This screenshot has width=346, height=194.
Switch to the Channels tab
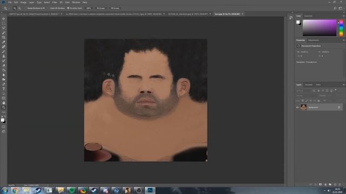(x=309, y=85)
